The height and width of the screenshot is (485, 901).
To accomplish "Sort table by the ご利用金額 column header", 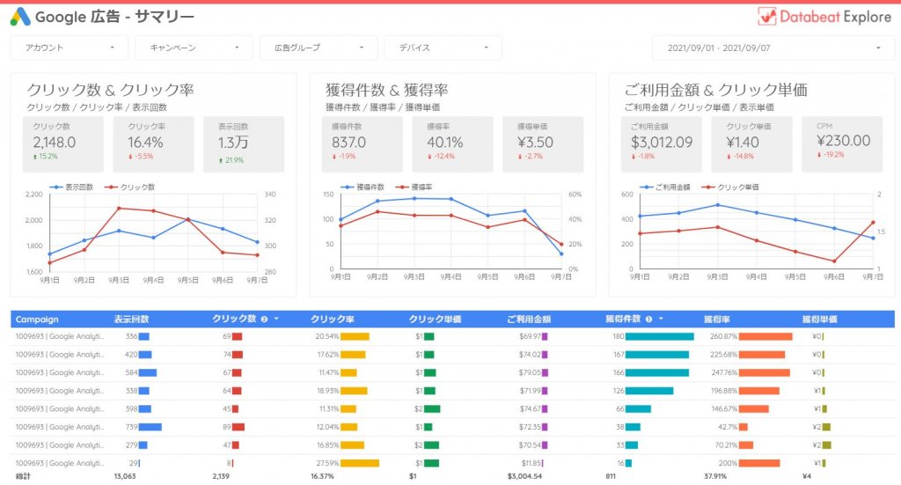I will point(529,320).
